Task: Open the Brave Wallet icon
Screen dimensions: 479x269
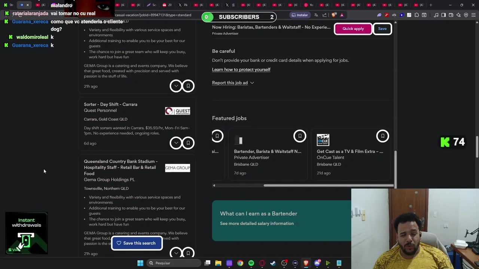Action: (x=451, y=15)
